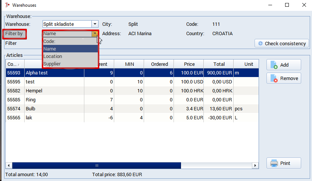This screenshot has height=181, width=312.
Task: Click the printer icon on Print
Action: click(274, 163)
